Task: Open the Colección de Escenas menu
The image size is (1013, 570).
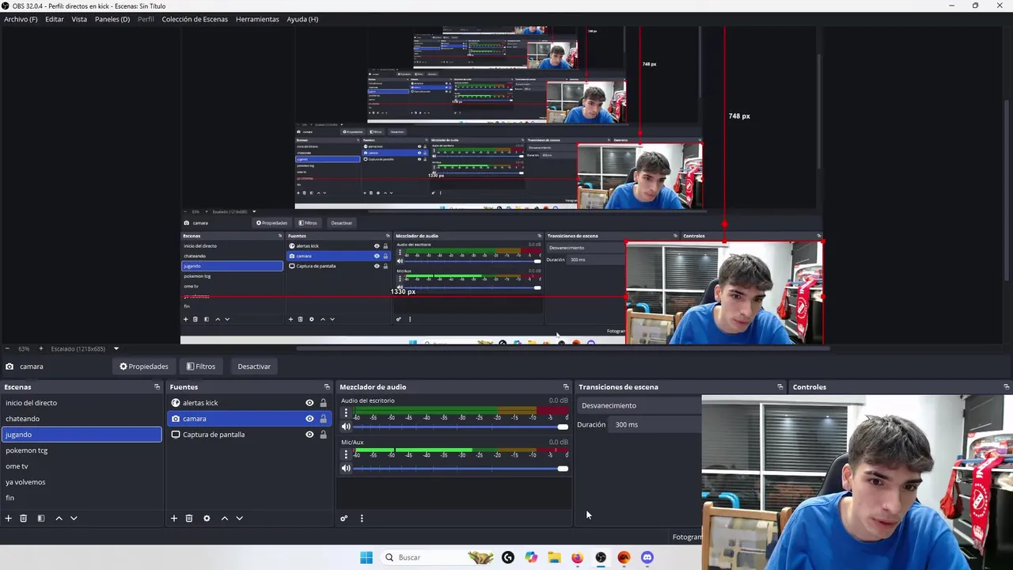Action: pyautogui.click(x=195, y=19)
